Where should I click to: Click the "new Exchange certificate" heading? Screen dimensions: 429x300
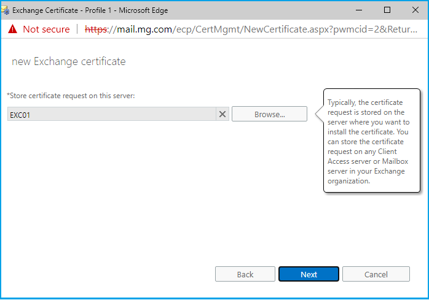point(69,62)
